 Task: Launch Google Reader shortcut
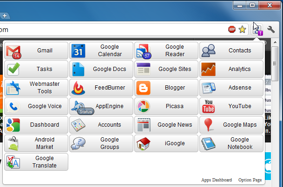166,51
